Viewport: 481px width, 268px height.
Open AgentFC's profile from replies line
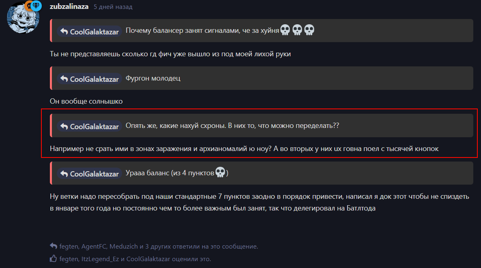(94, 246)
